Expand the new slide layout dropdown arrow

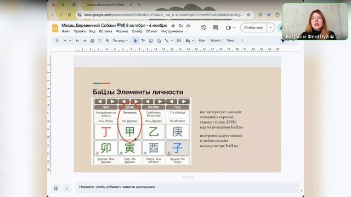pos(70,40)
